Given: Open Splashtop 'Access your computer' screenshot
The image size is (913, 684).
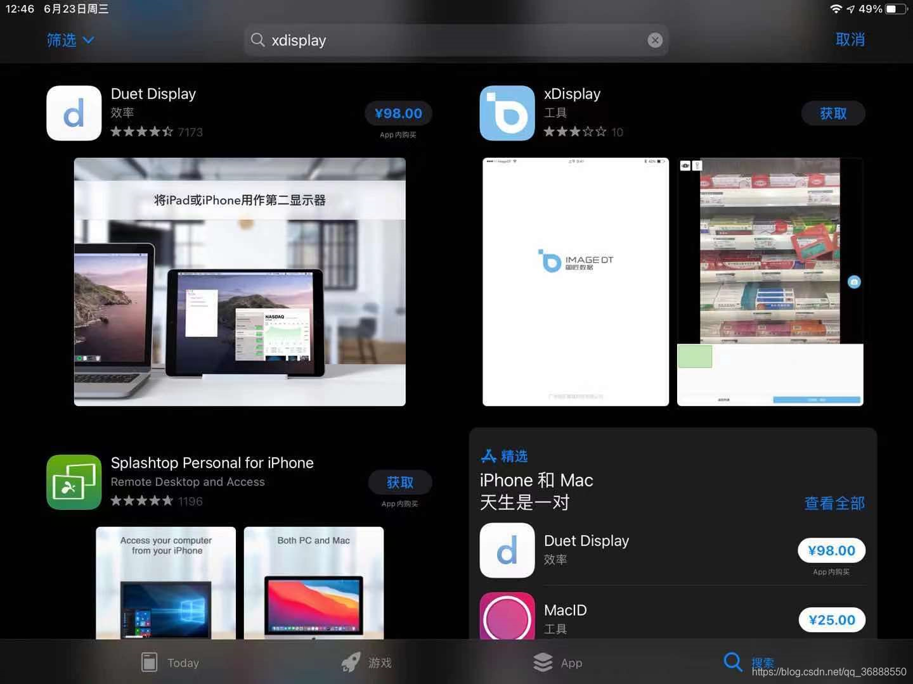Looking at the screenshot, I should tap(166, 583).
